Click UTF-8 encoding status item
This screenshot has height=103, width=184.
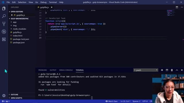pyautogui.click(x=145, y=101)
